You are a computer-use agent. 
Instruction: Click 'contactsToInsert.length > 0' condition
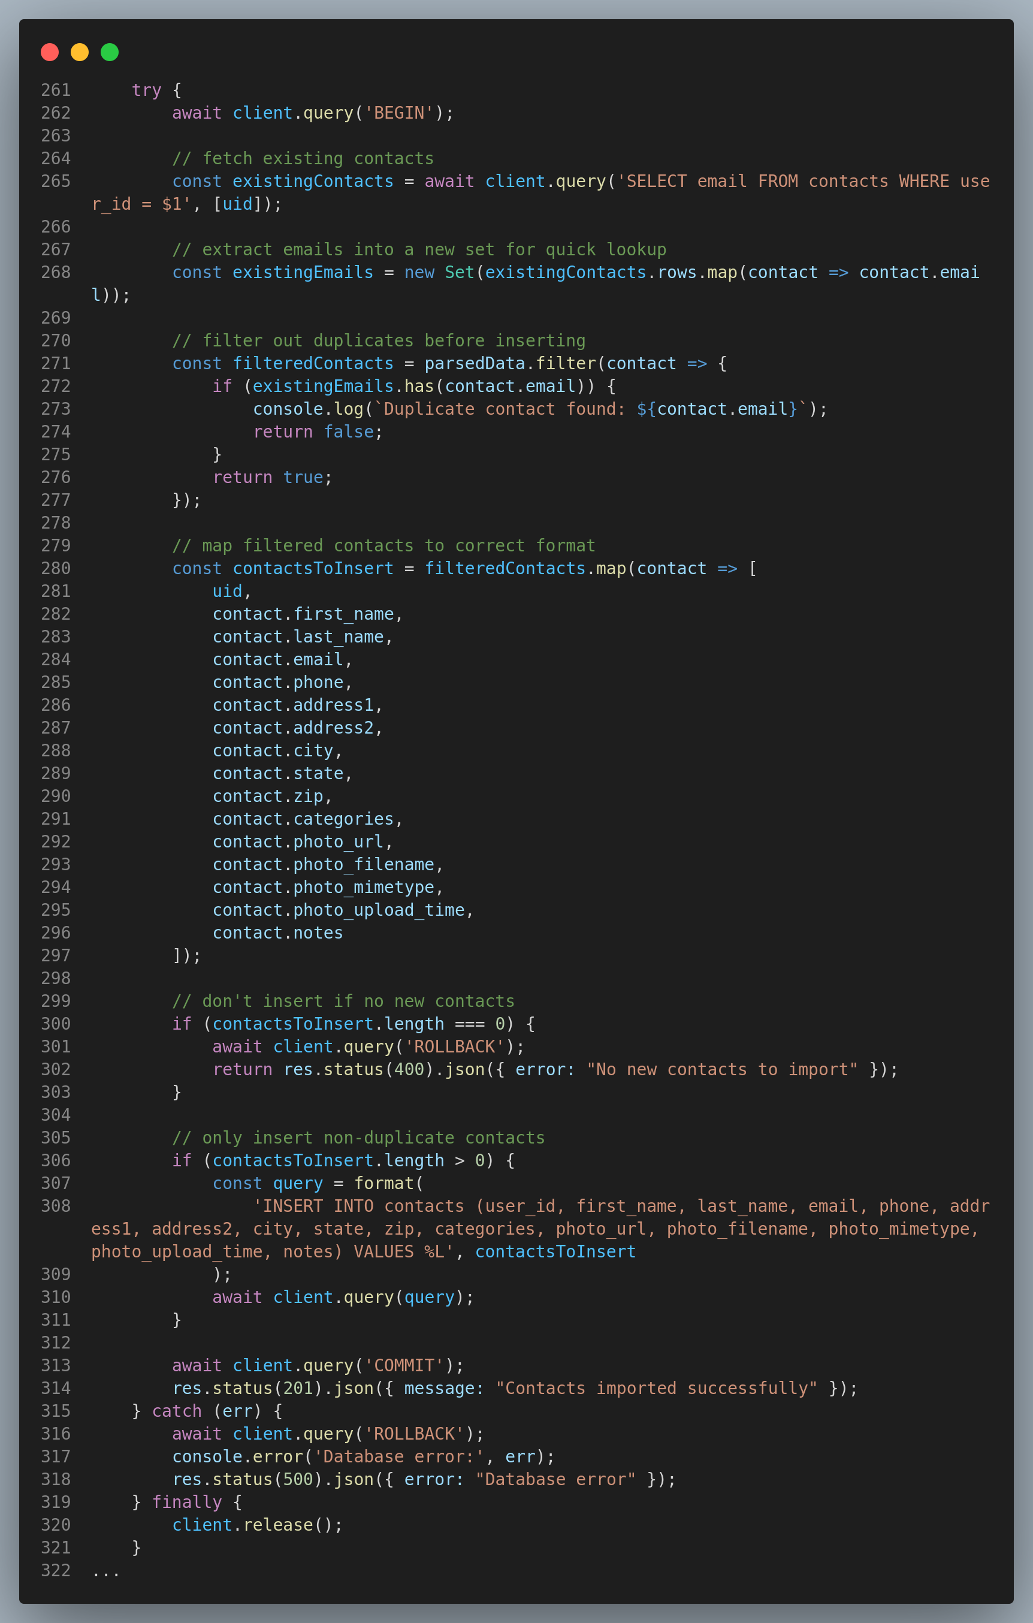point(348,1161)
